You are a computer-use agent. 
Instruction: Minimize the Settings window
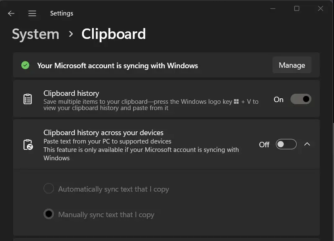click(x=272, y=8)
